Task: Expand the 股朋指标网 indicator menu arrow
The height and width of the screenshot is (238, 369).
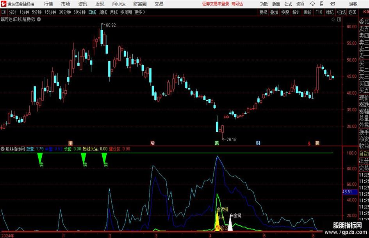Action: (3, 149)
